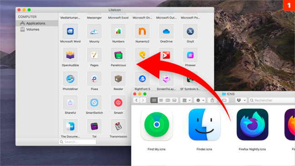
Task: Click the Microsoft Excel label
Action: click(x=118, y=18)
